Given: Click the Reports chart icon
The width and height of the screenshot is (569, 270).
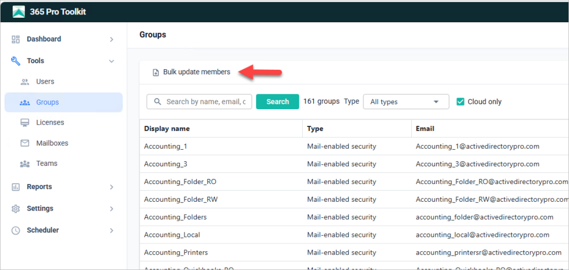Looking at the screenshot, I should tap(16, 187).
